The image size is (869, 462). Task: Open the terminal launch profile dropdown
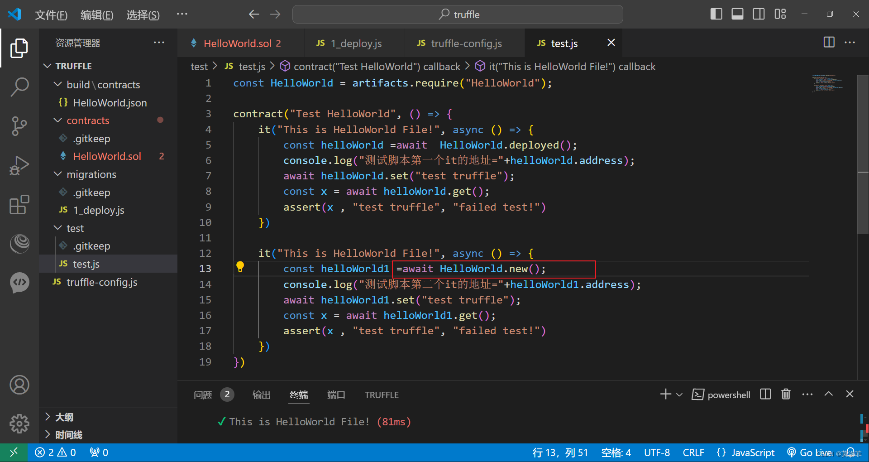[679, 395]
